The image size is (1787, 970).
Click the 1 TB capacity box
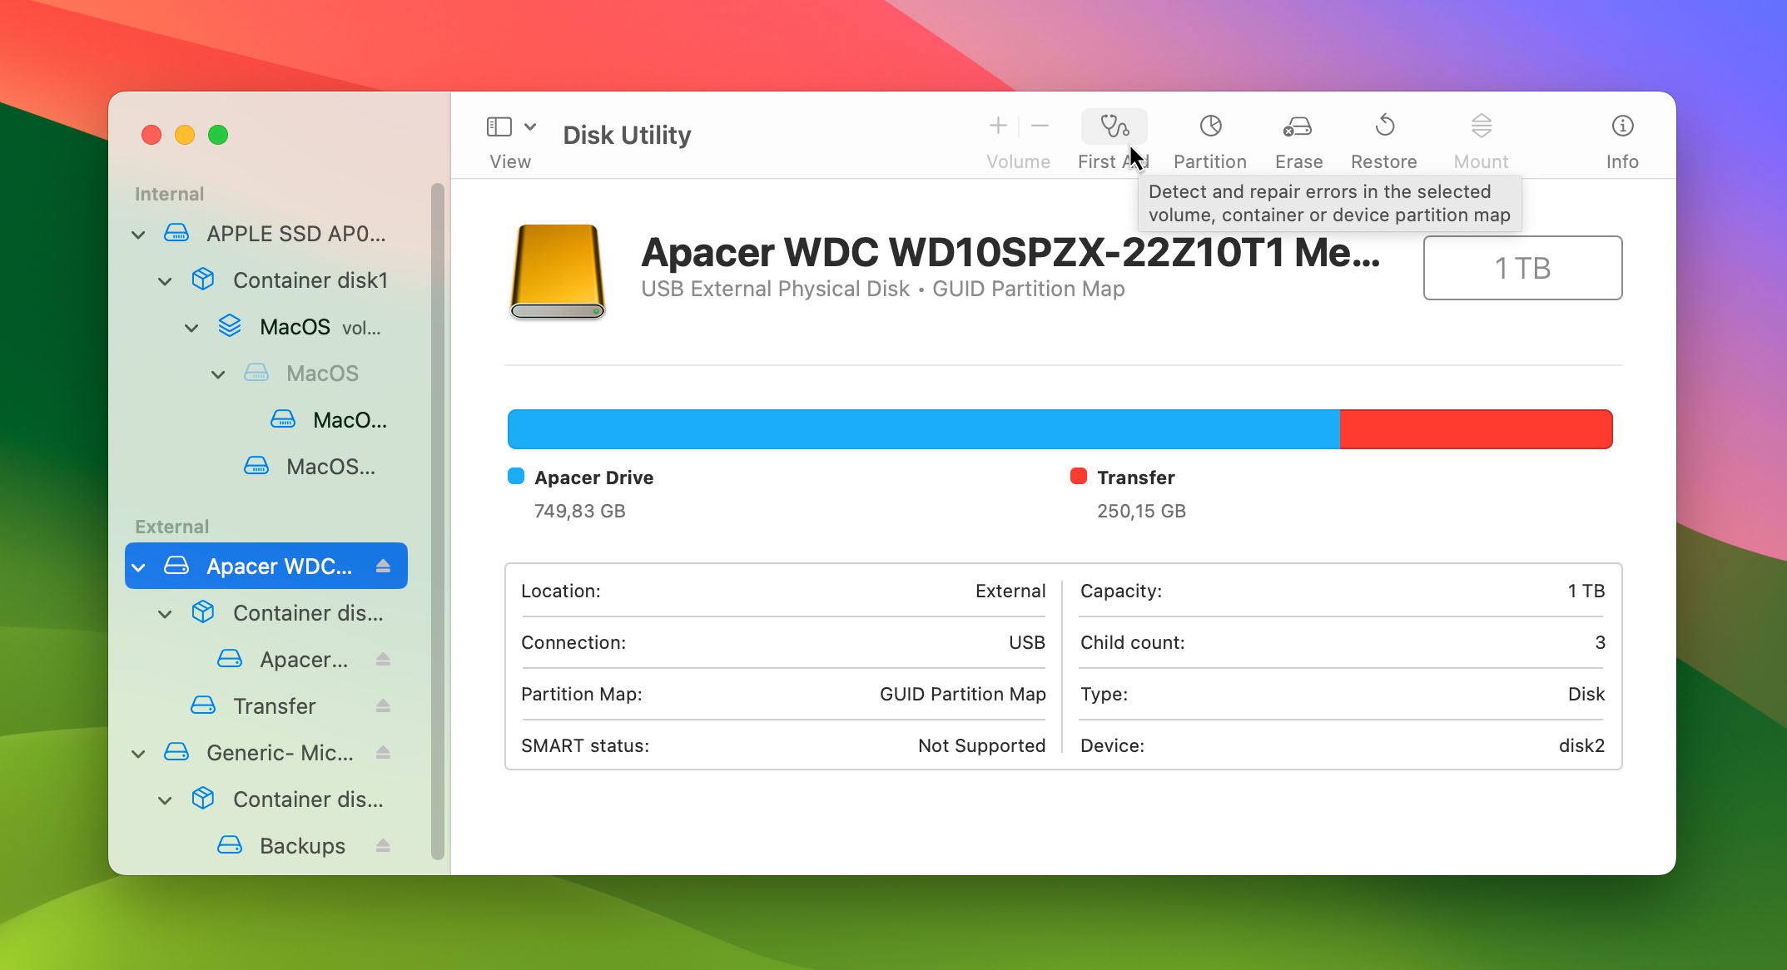(x=1522, y=268)
